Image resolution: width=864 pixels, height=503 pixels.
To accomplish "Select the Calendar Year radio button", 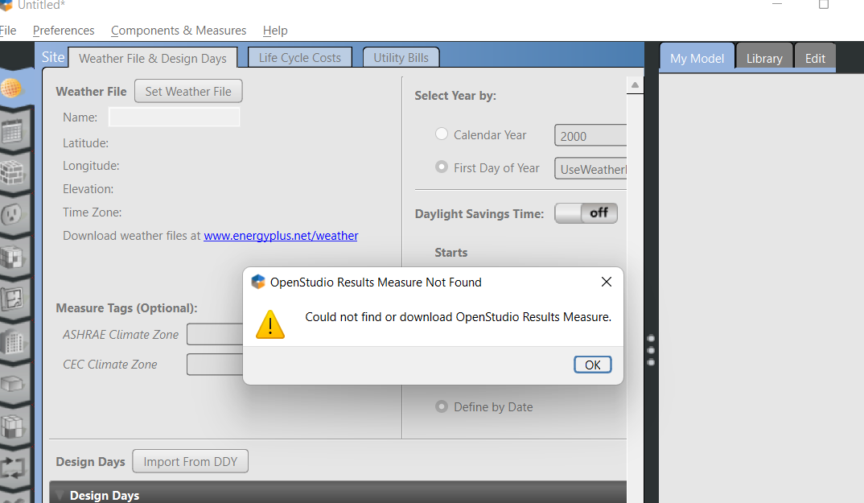I will 441,134.
